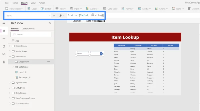Switch to the View tab

pos(33,3)
